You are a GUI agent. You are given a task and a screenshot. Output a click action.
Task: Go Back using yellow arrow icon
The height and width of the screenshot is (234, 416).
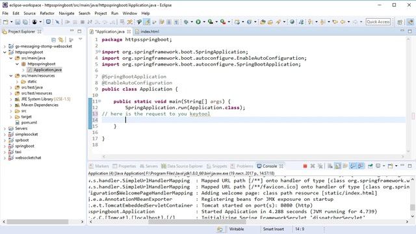343,22
